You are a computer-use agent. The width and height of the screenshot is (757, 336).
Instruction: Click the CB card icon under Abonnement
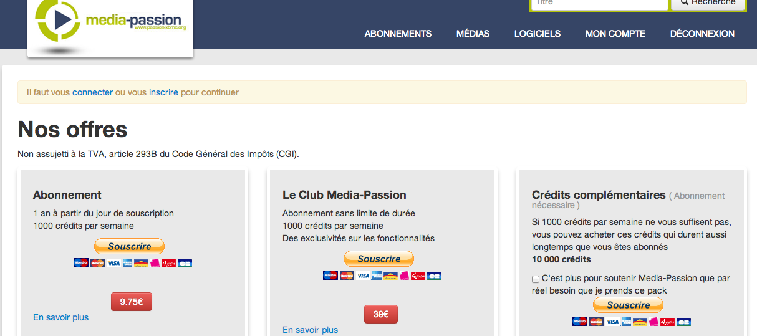185,263
